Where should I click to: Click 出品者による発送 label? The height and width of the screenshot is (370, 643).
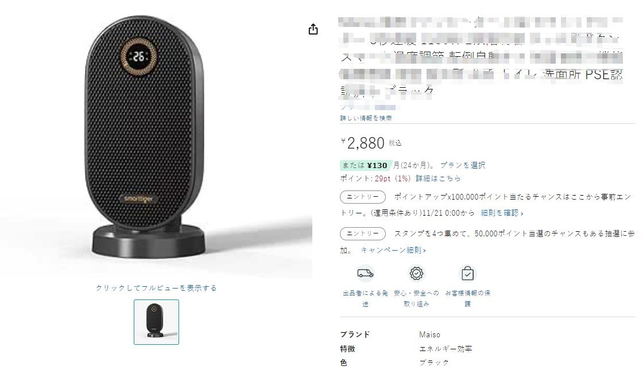point(365,298)
